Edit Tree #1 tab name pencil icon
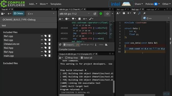172x96 pixels. click(x=10, y=9)
